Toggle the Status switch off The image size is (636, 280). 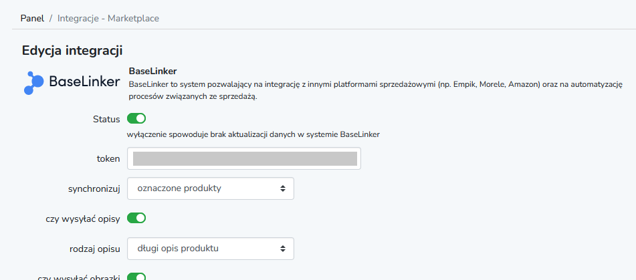click(x=136, y=119)
